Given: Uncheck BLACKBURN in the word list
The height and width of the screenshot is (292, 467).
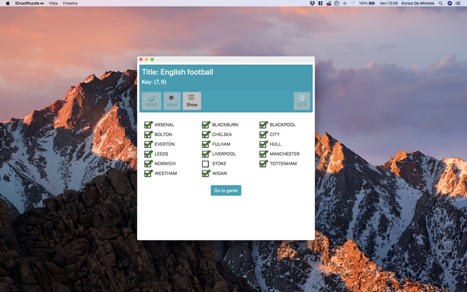Looking at the screenshot, I should 206,124.
